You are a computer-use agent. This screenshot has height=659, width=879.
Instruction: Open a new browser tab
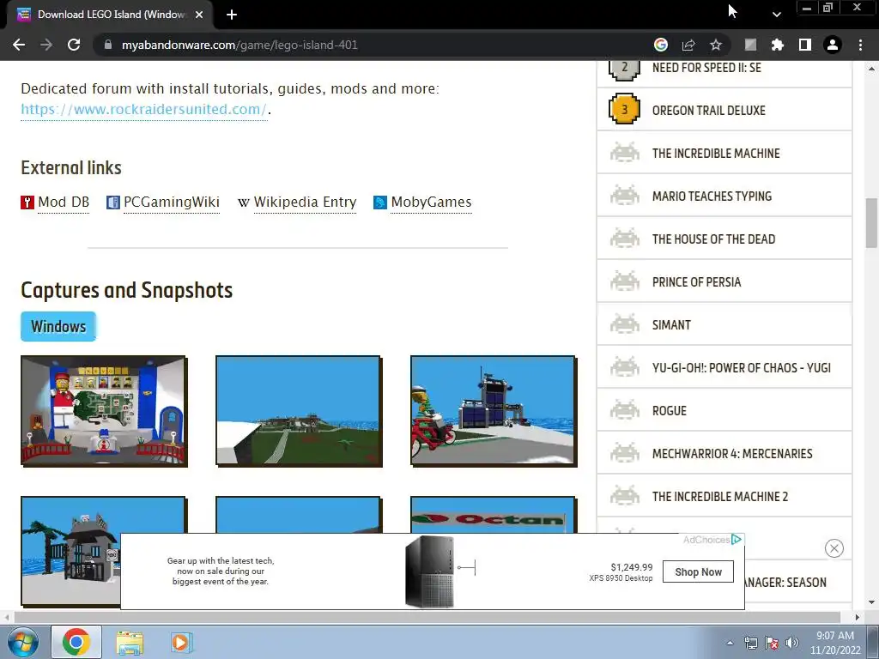(232, 15)
